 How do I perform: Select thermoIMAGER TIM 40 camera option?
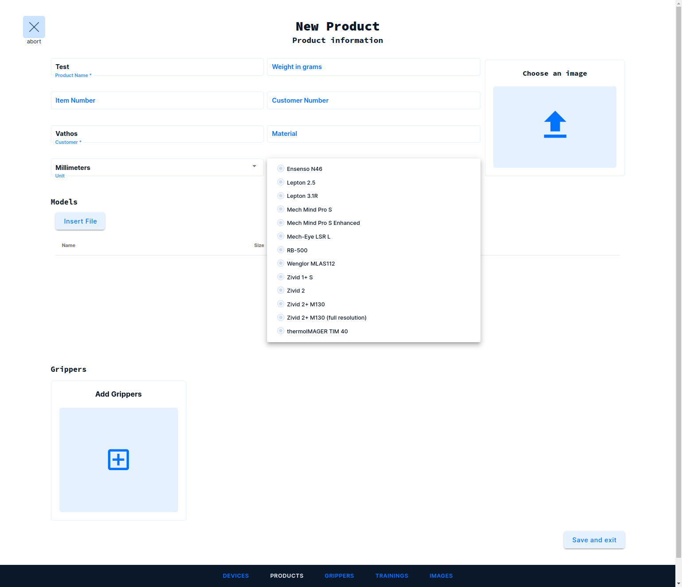pos(281,331)
